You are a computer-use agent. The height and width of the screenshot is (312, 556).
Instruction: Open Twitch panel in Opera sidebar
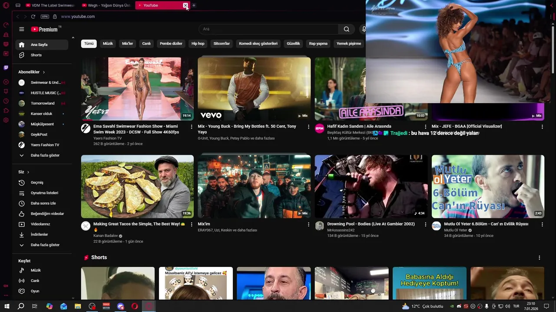(x=6, y=68)
